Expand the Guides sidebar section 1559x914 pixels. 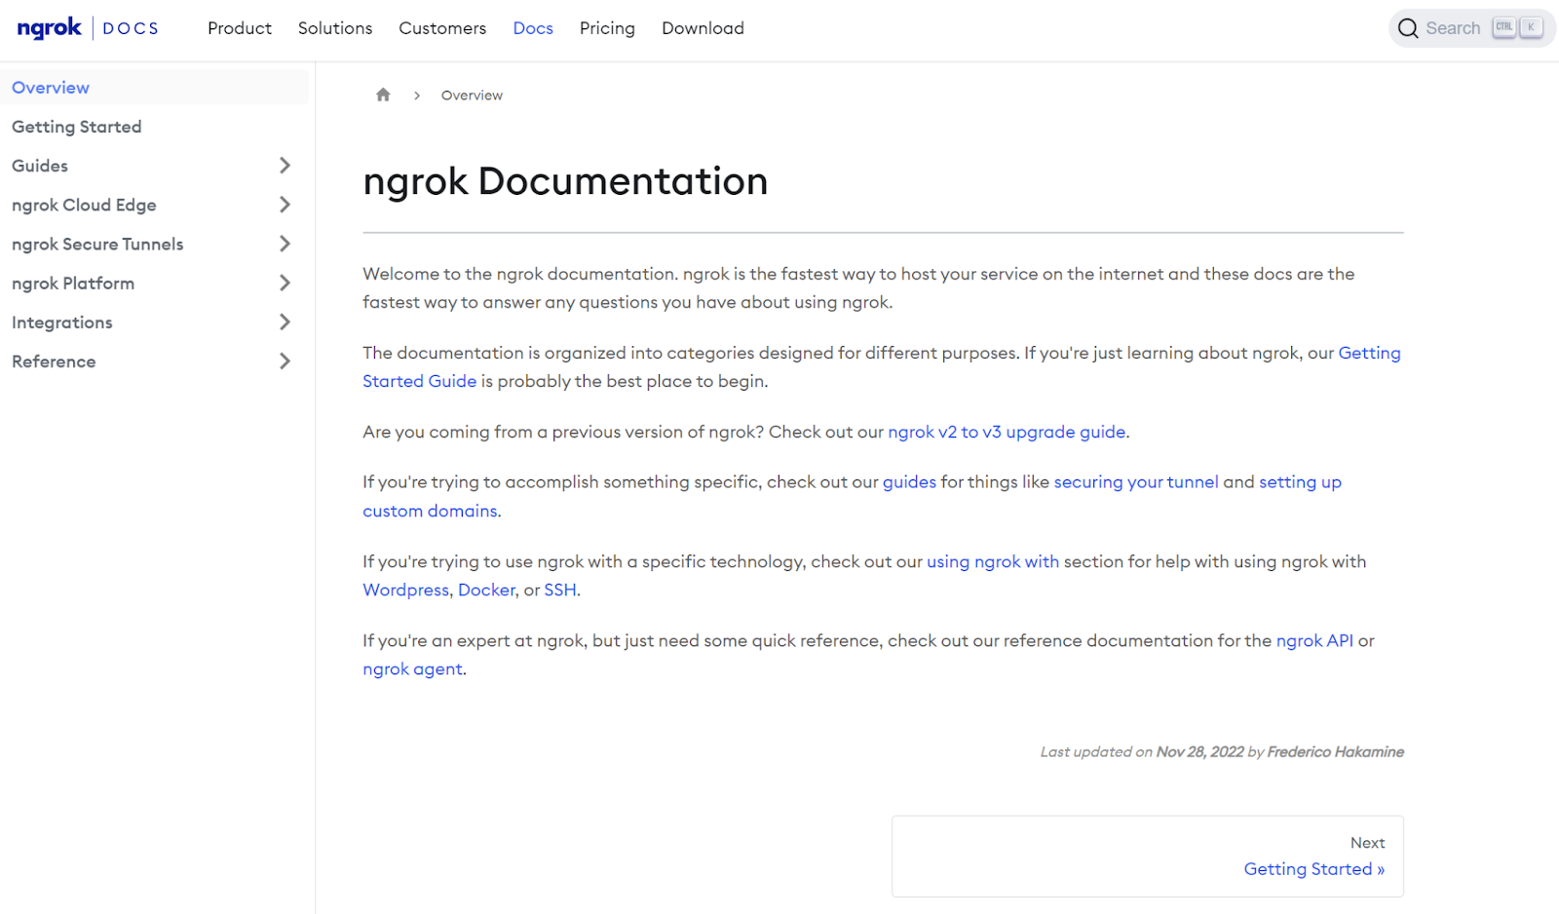[285, 166]
